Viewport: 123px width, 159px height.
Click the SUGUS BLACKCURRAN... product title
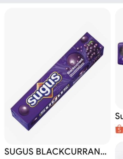(55, 152)
